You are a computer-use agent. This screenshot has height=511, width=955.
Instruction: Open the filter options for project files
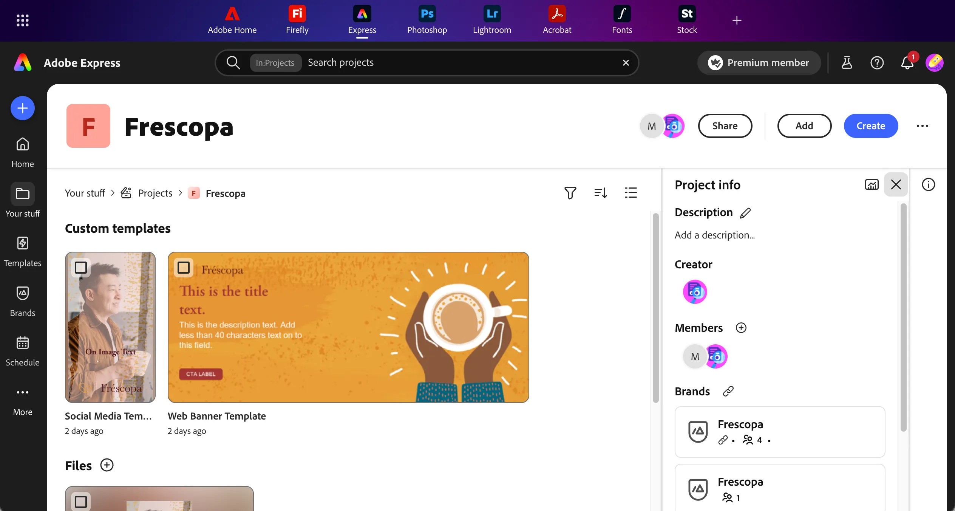570,193
